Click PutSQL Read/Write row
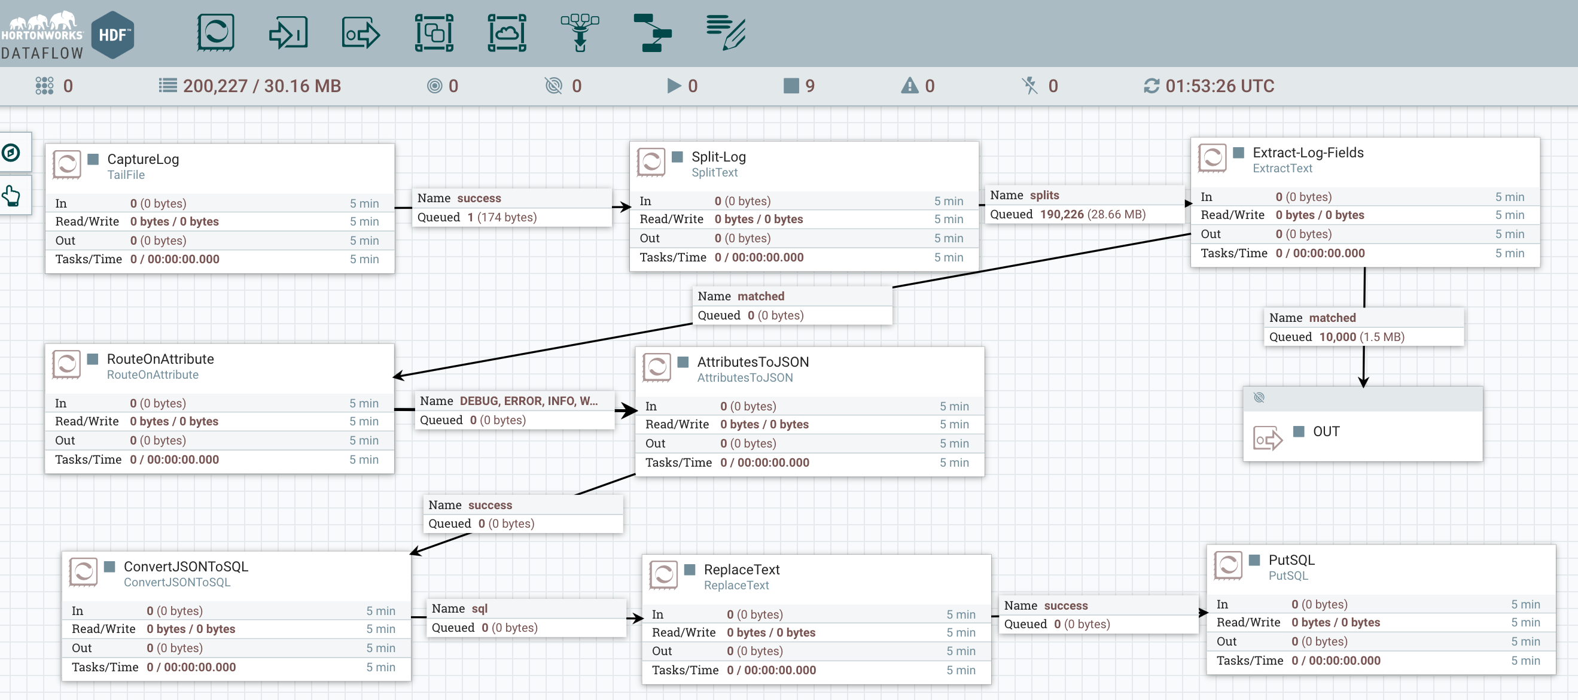The height and width of the screenshot is (700, 1578). 1381,622
